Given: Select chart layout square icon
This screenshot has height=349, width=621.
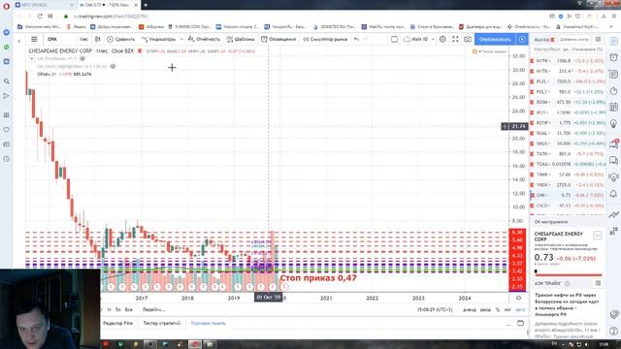Looking at the screenshot, I should point(394,39).
